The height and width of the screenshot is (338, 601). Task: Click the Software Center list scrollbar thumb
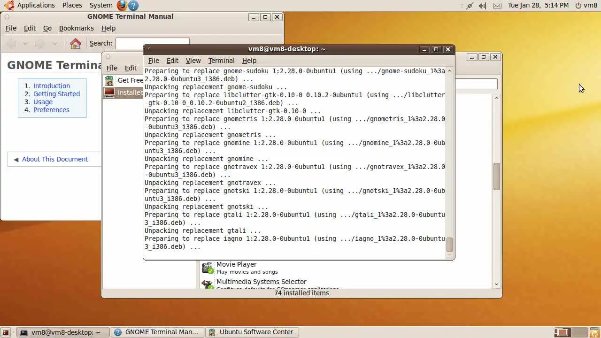coord(497,177)
